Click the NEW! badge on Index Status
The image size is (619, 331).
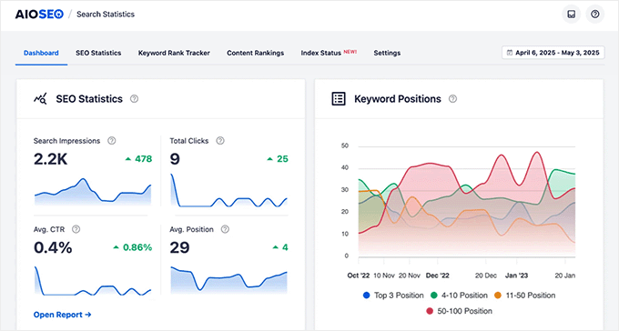click(x=350, y=51)
